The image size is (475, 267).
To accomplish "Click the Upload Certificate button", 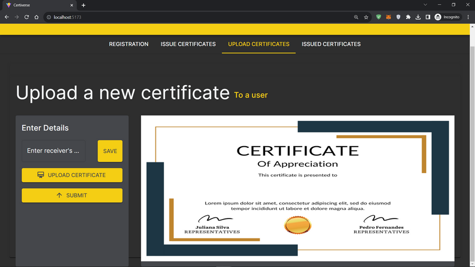I will point(72,175).
